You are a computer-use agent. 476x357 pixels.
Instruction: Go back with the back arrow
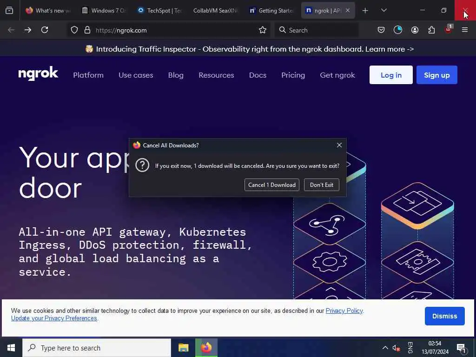click(11, 30)
